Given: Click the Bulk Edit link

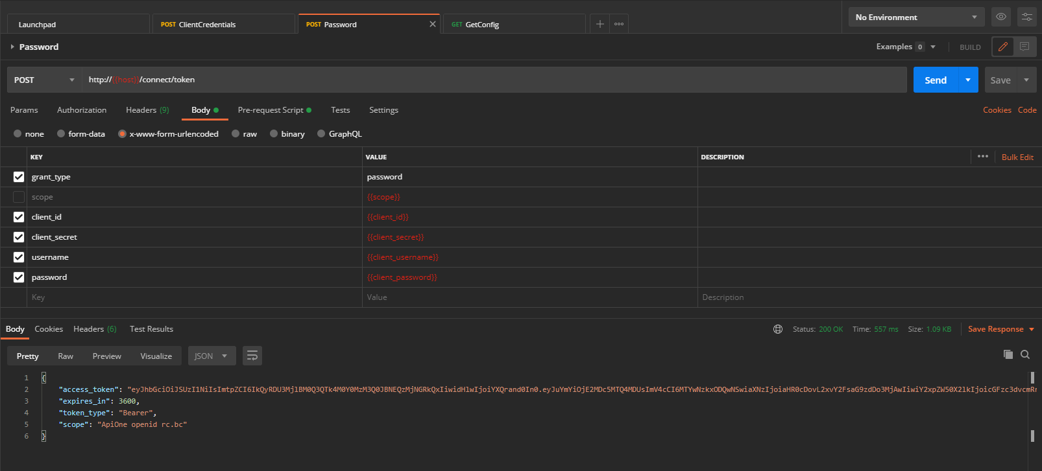Looking at the screenshot, I should (x=1017, y=157).
